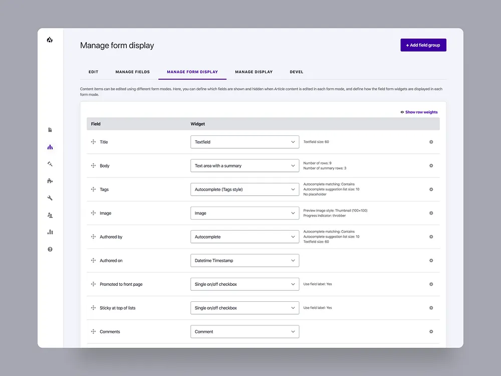The width and height of the screenshot is (501, 376).
Task: Open the Tags widget dropdown
Action: coord(244,189)
